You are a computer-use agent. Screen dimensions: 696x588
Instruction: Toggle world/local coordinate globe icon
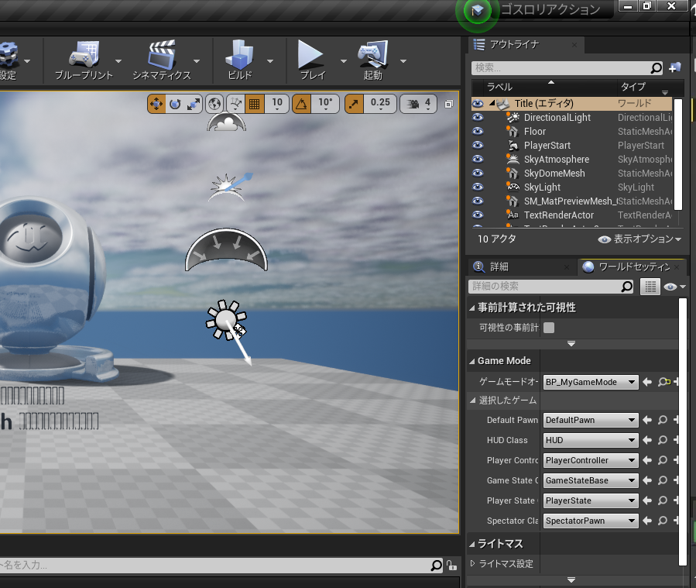[214, 105]
